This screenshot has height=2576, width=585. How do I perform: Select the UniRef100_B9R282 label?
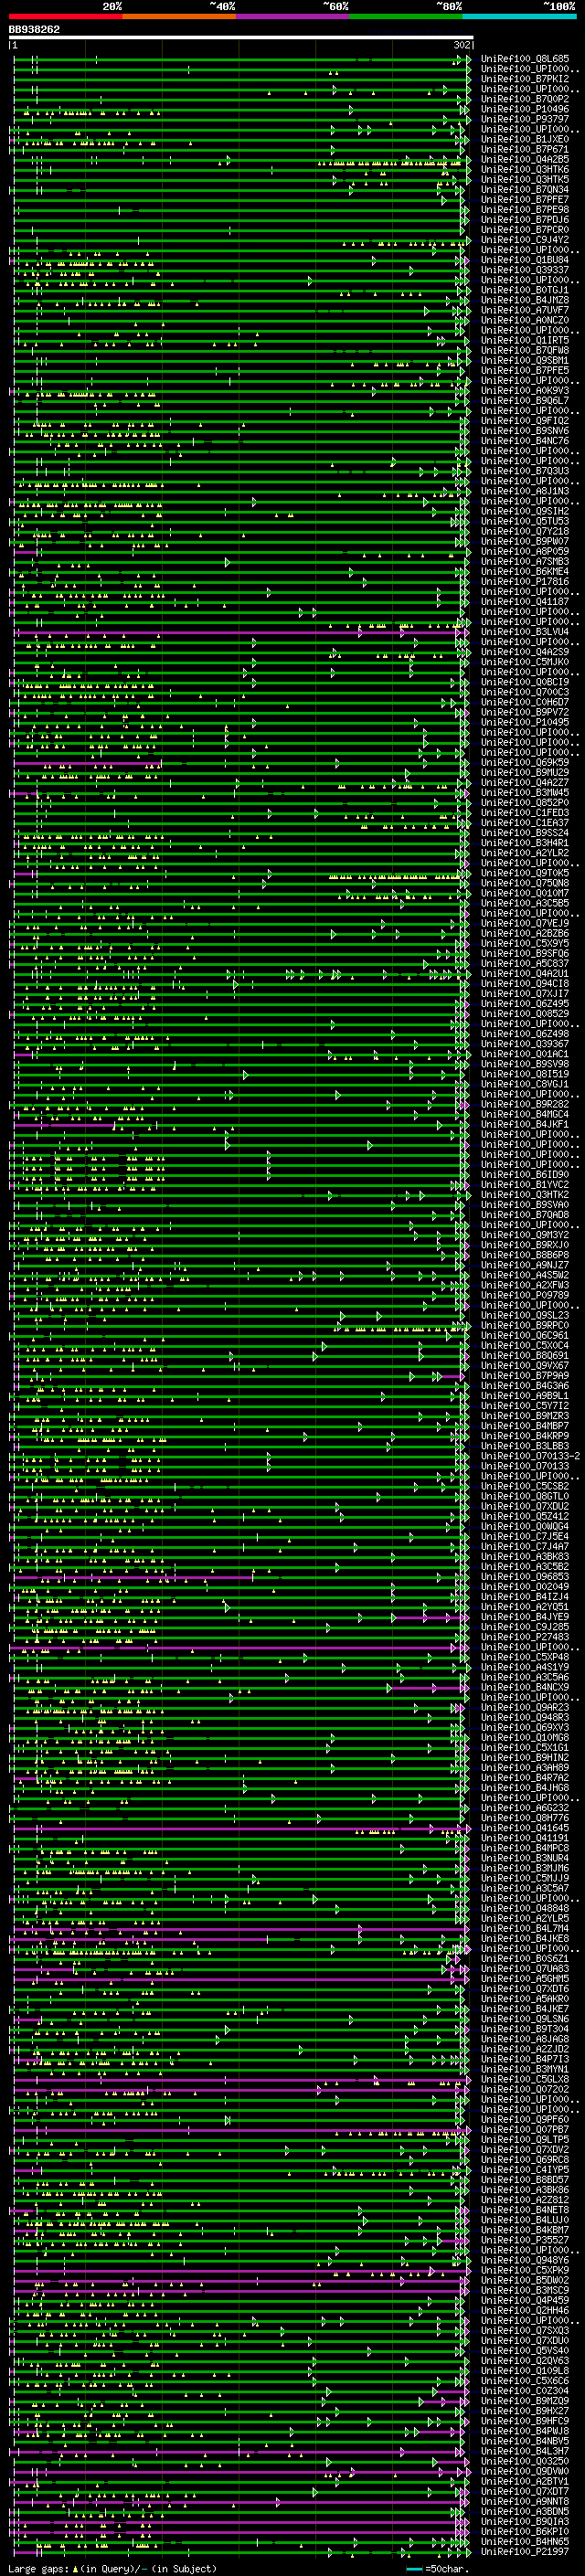coord(525,1104)
